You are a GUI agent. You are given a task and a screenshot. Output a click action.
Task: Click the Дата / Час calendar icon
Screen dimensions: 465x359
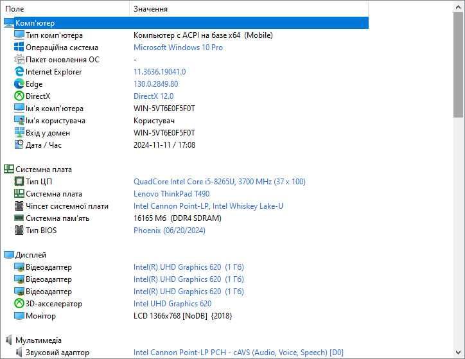pyautogui.click(x=19, y=144)
